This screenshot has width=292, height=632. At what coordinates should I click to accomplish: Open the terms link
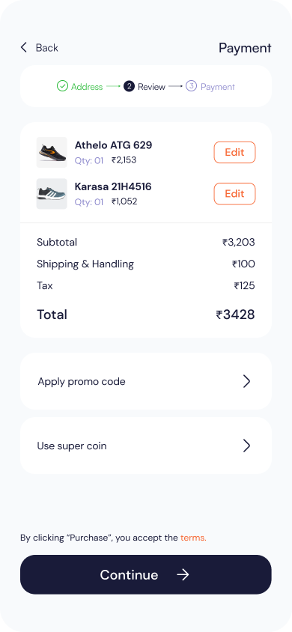point(193,538)
